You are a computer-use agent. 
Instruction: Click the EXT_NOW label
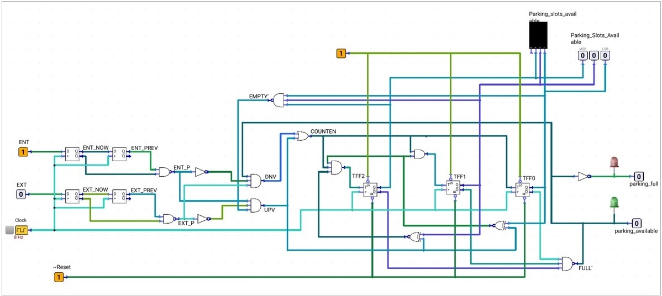point(96,191)
